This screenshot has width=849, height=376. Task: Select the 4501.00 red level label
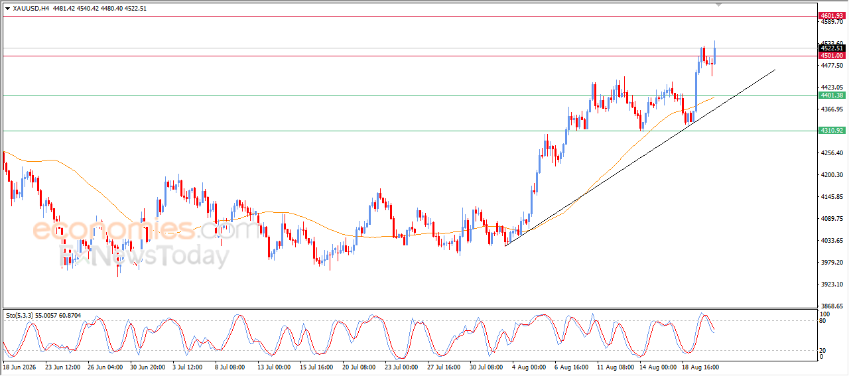tap(831, 56)
